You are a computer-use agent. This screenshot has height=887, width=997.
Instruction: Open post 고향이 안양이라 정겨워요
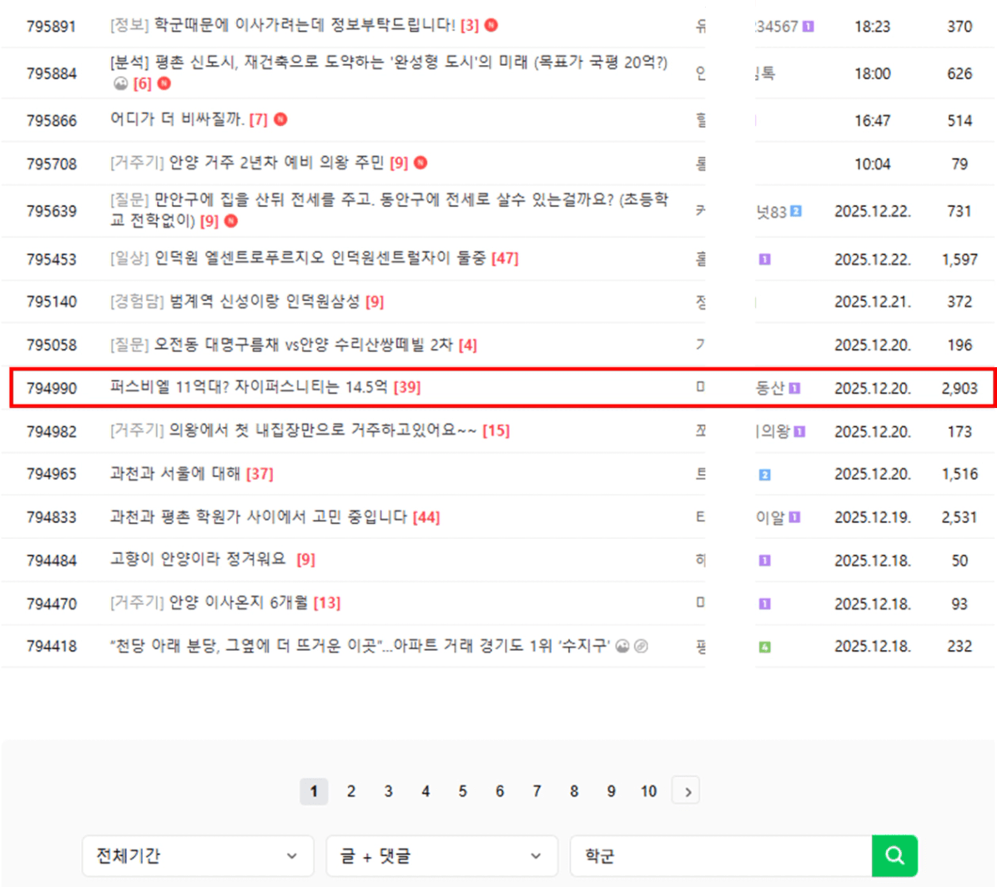coord(199,559)
